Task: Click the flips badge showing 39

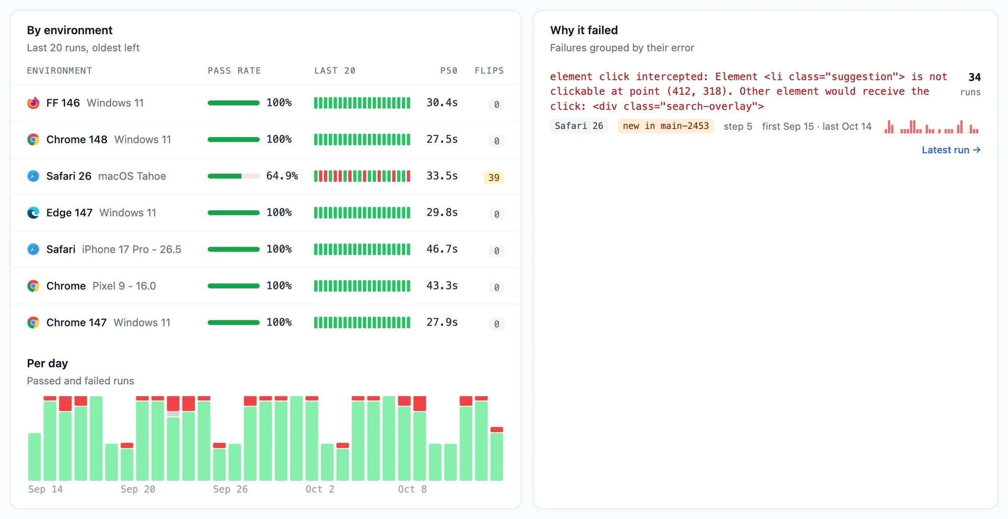Action: (x=494, y=178)
